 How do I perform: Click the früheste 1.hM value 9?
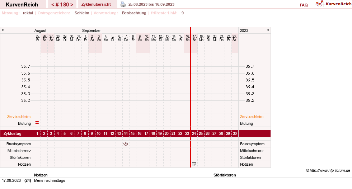pos(183,13)
